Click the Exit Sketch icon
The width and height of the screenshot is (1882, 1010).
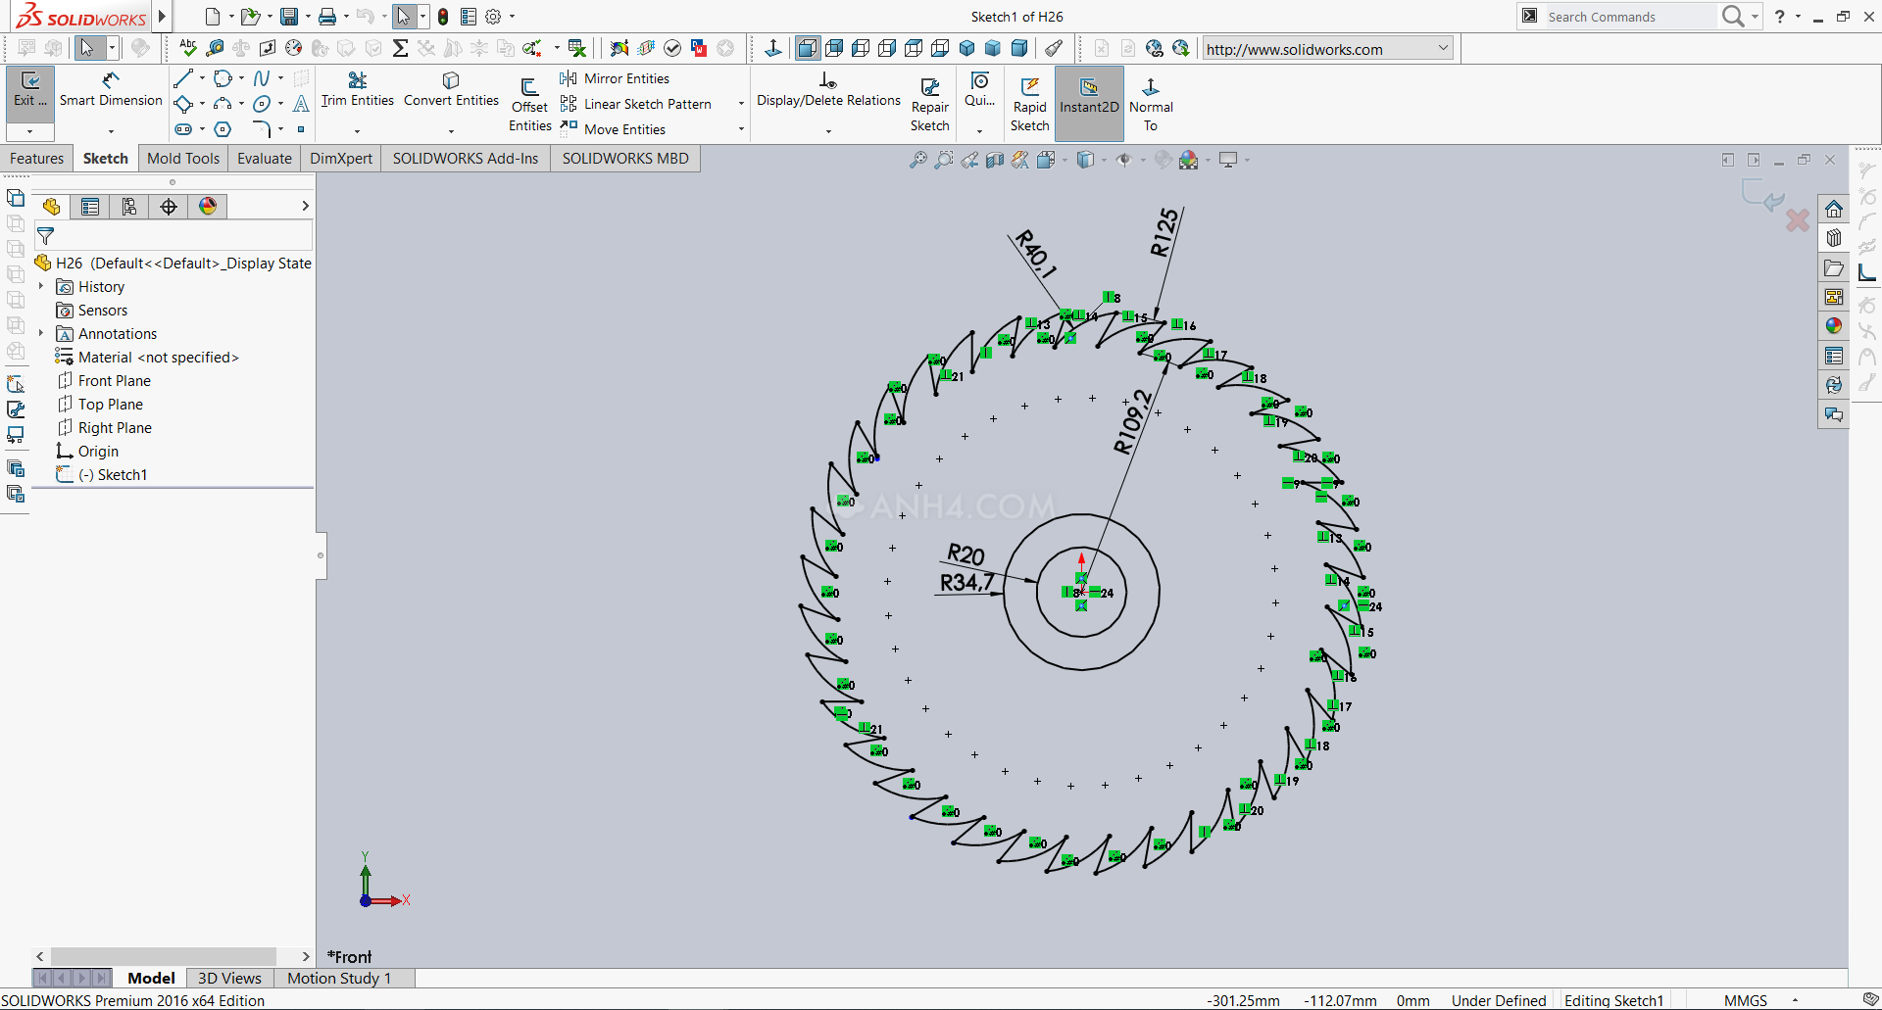tap(30, 91)
